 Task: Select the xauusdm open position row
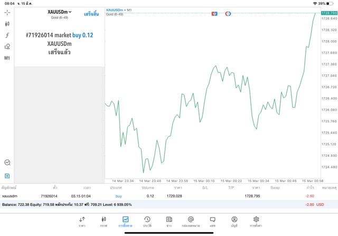(169, 196)
